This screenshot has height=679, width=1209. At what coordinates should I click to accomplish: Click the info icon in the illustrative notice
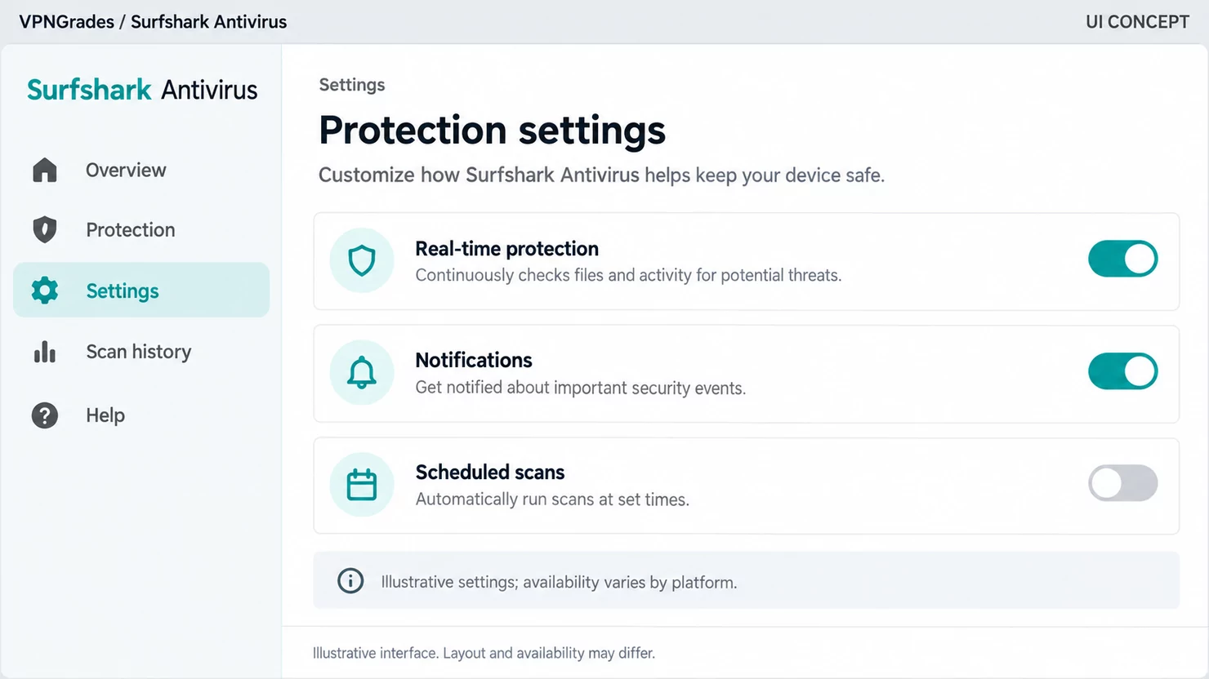point(350,581)
